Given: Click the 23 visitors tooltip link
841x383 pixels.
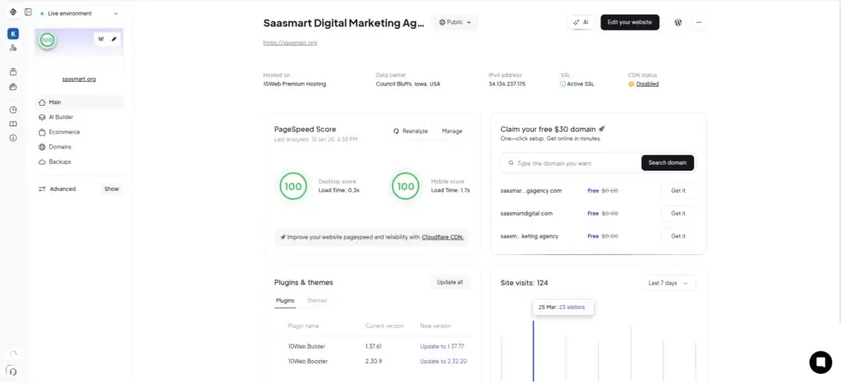Looking at the screenshot, I should click(572, 308).
